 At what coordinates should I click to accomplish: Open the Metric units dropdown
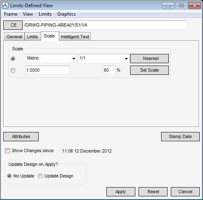click(x=51, y=58)
